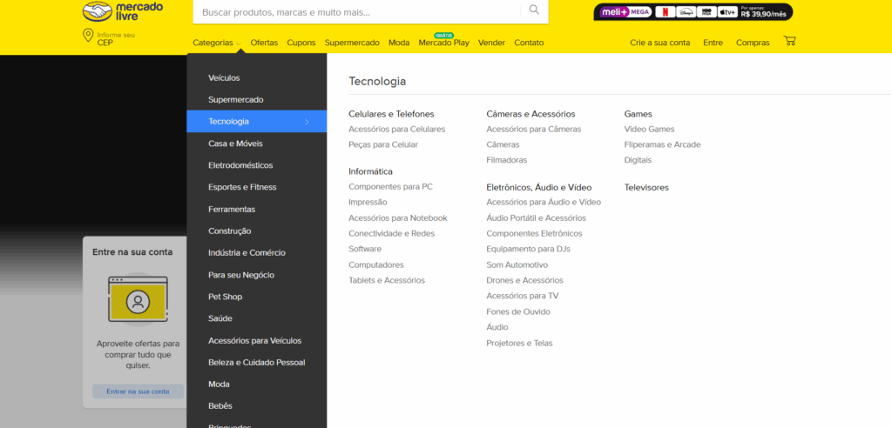Open the shopping cart icon

tap(789, 41)
